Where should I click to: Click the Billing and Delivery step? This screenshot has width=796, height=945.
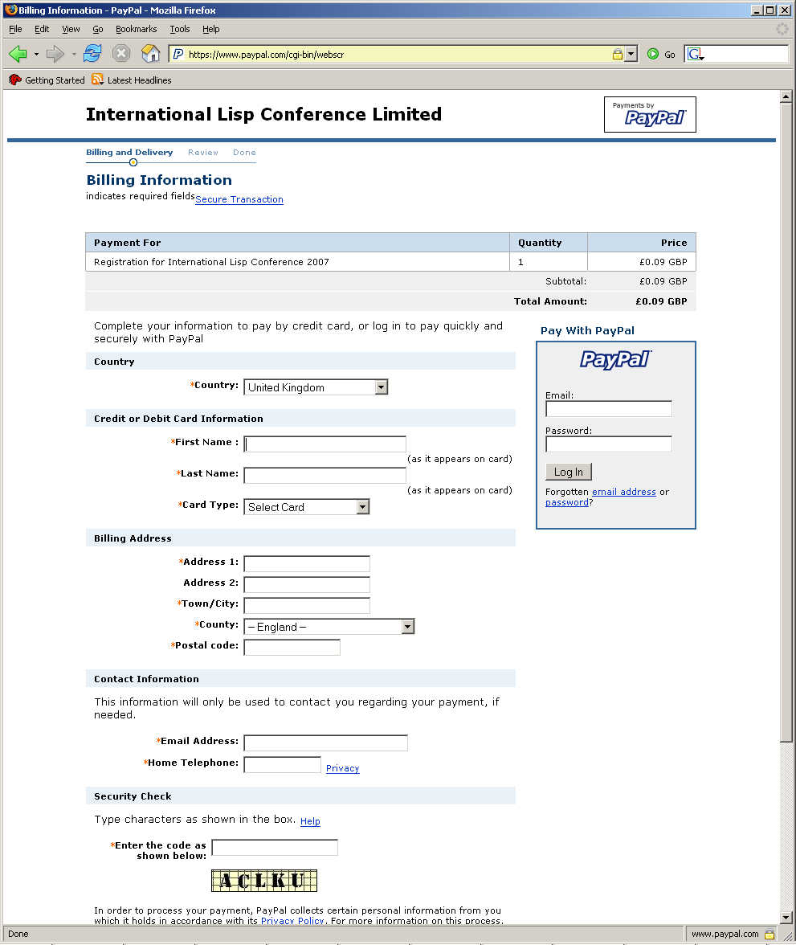tap(129, 153)
